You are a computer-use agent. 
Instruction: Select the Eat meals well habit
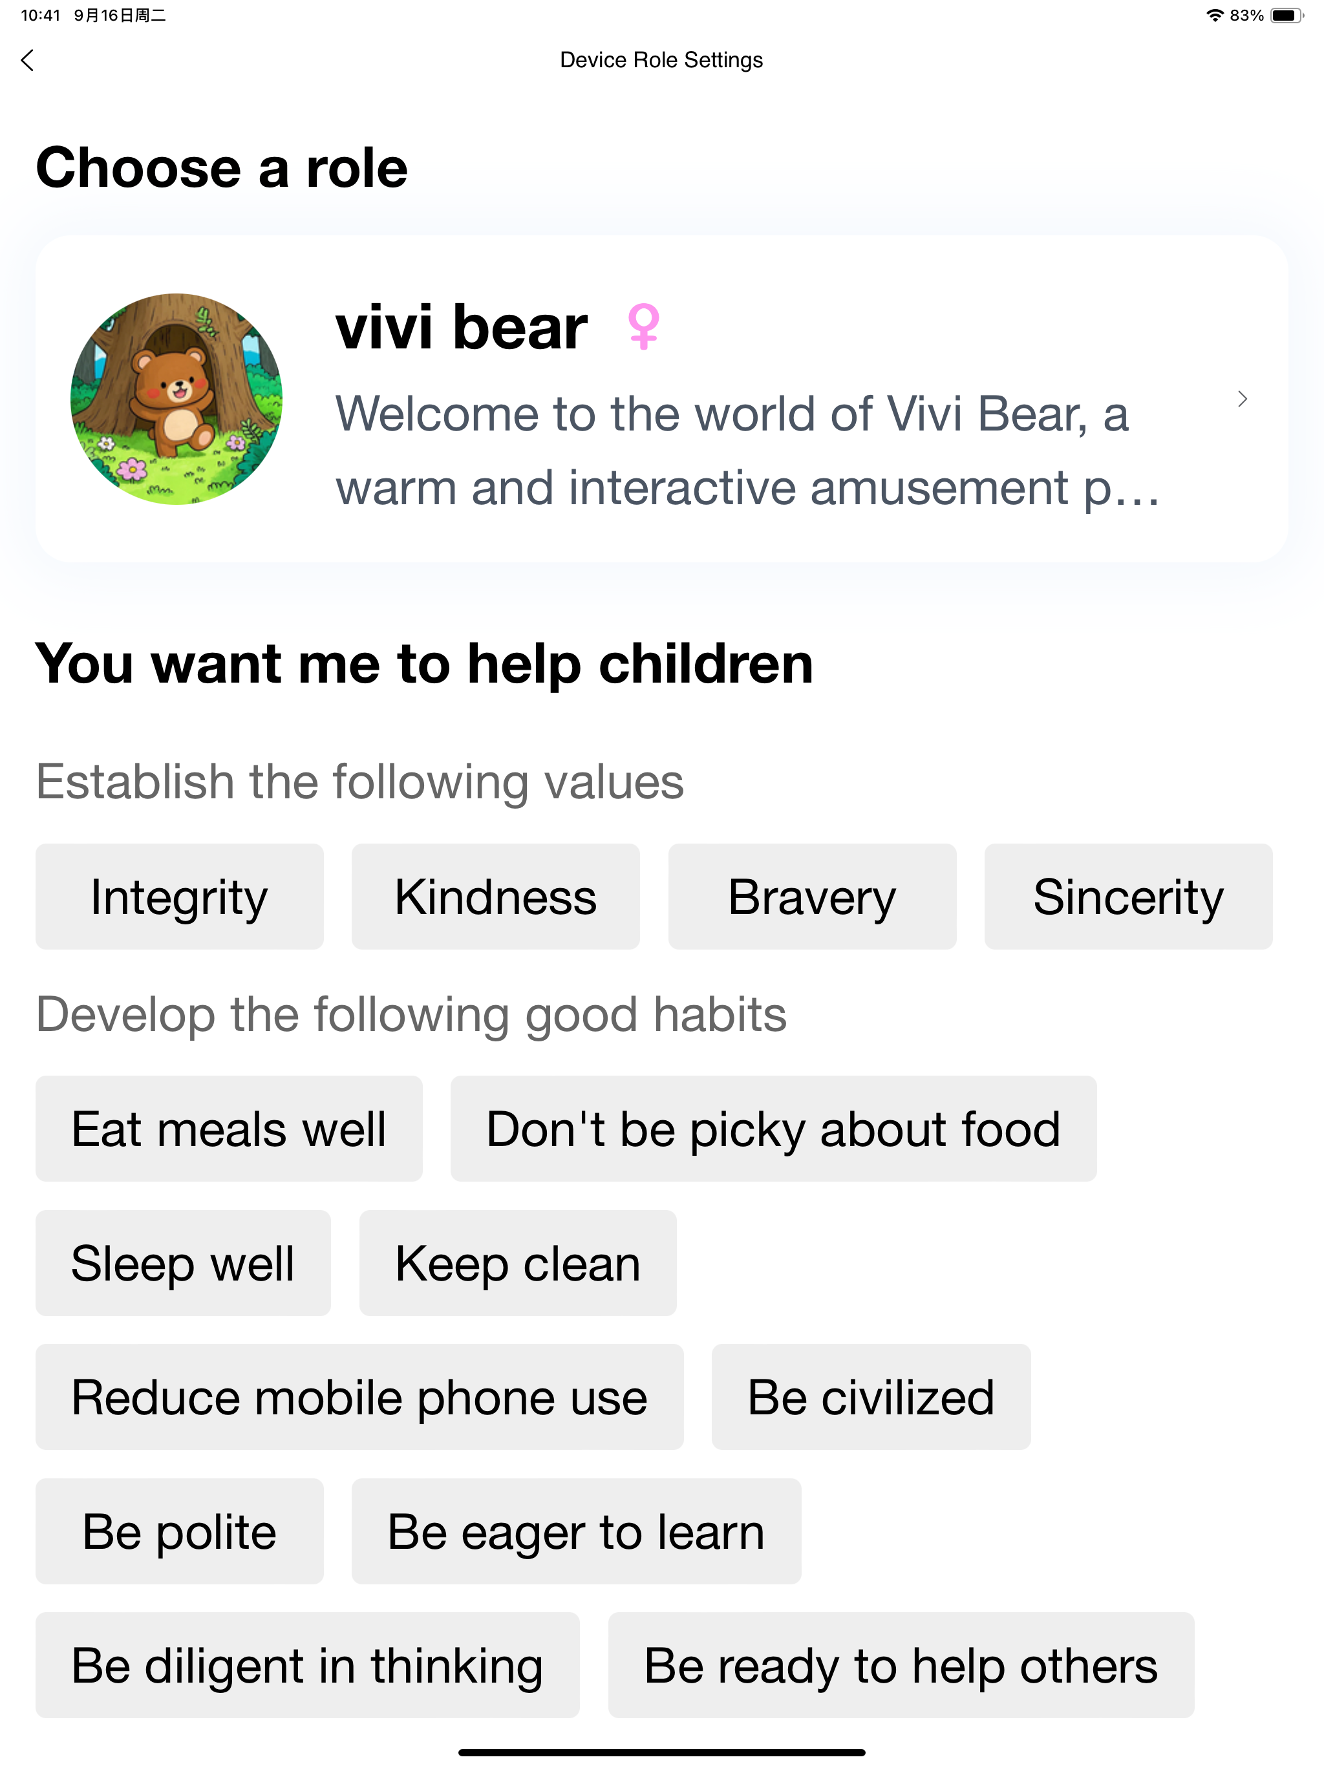click(230, 1128)
